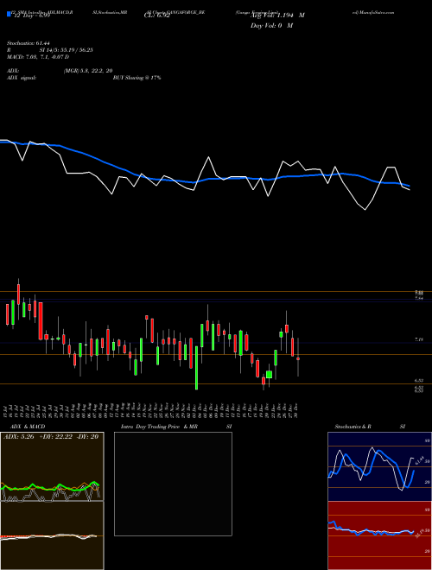The height and width of the screenshot is (570, 432).
Task: Click the 'MACD: 7.08, 7.1, -0.07 D' line
Action: pos(38,57)
